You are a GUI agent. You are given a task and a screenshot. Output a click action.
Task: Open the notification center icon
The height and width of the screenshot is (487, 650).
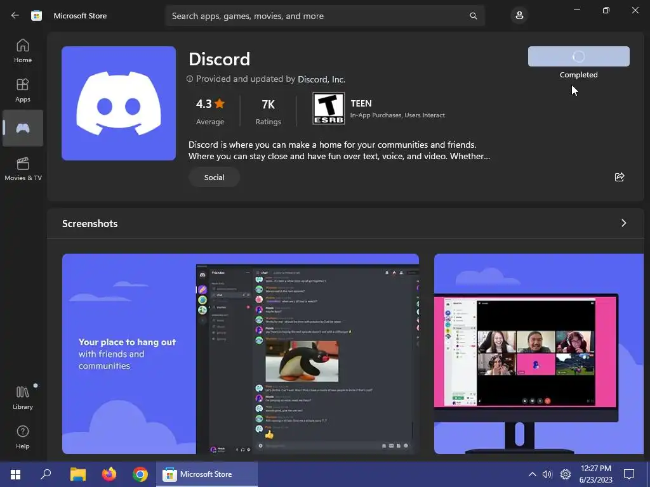click(629, 474)
